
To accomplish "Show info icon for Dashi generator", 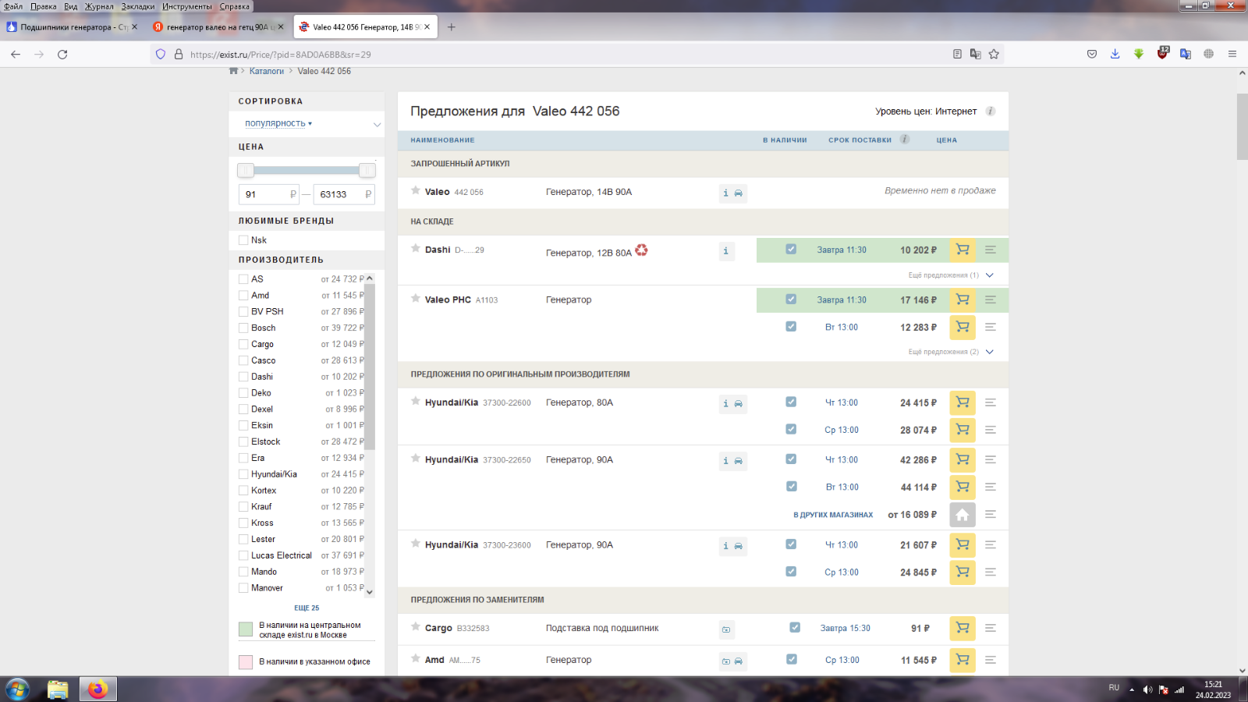I will click(x=726, y=250).
